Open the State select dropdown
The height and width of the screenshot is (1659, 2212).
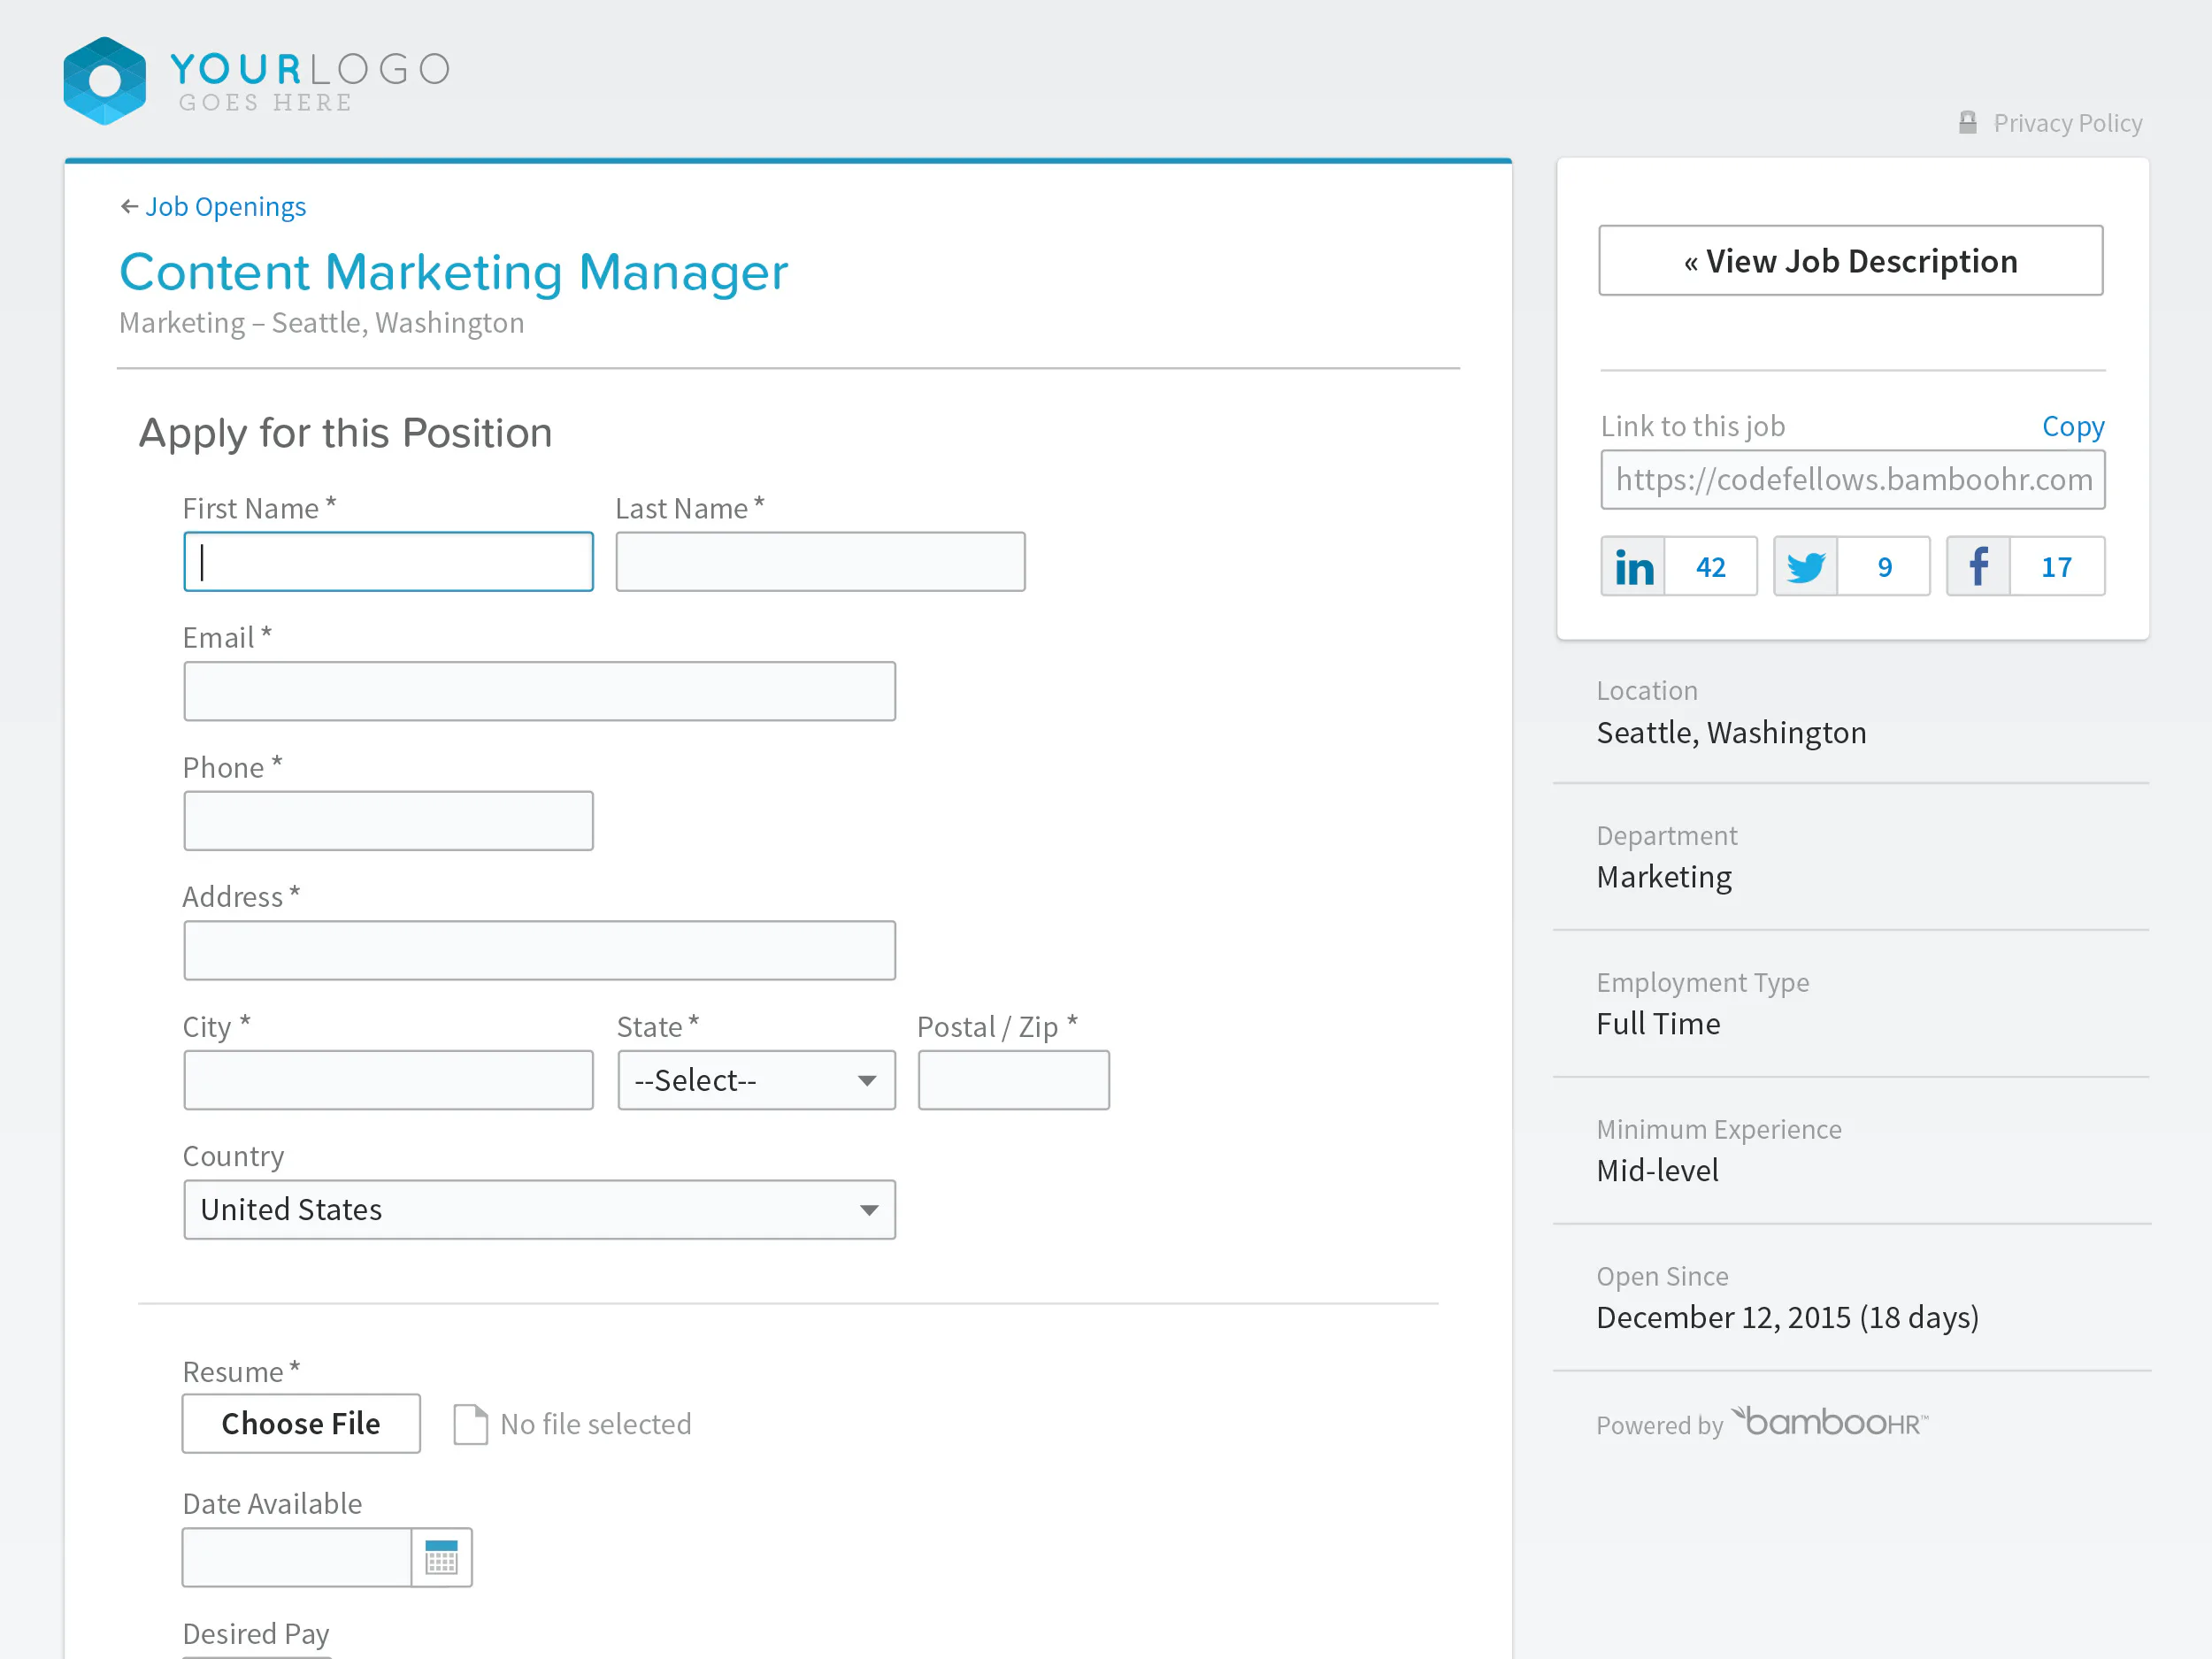point(757,1080)
